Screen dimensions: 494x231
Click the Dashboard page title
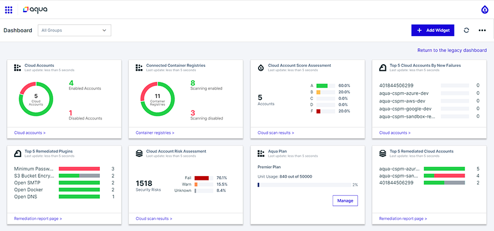point(18,30)
